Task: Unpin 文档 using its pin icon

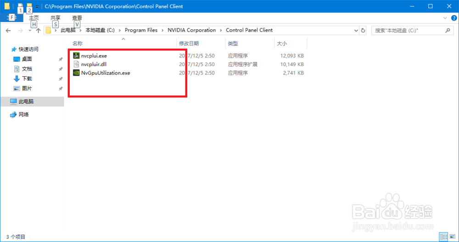Action: tap(61, 69)
